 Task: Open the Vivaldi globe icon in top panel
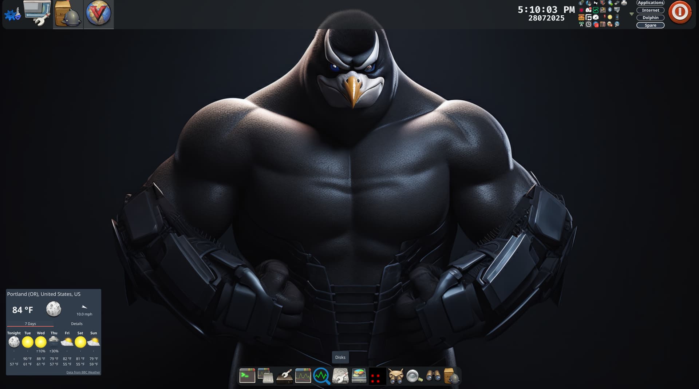click(98, 13)
